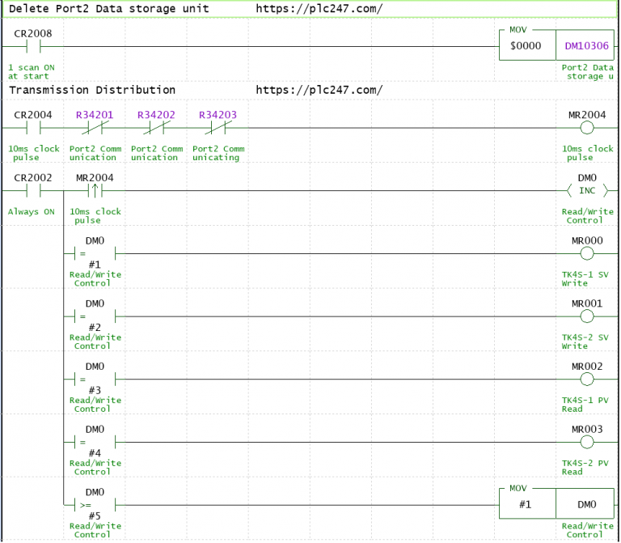The height and width of the screenshot is (543, 621).
Task: Click the MR001 TK4S-2 SV Write coil
Action: click(x=587, y=316)
